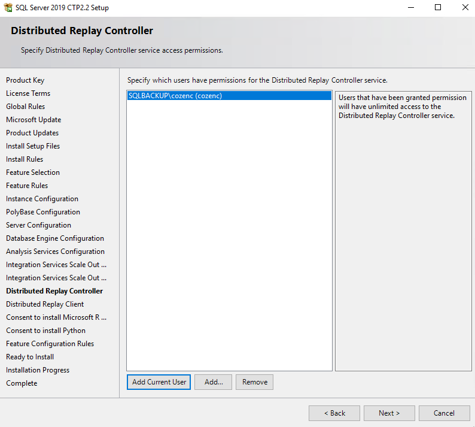Go back to the previous step

pyautogui.click(x=334, y=413)
